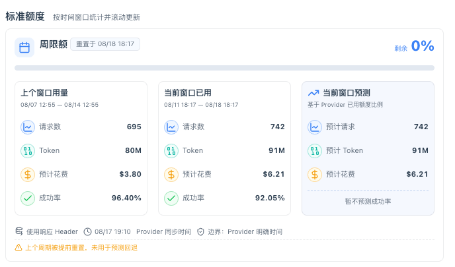Click dollar icon in 当前窗口预测 card
Screen dimensions: 455x267
(315, 175)
